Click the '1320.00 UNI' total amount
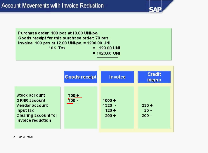The image size is (208, 153). 108,53
